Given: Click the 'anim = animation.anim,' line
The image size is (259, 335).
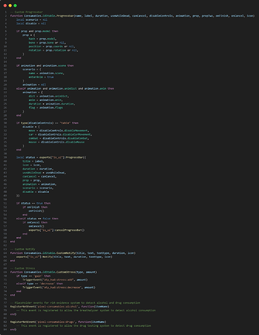Looking at the screenshot, I should coord(45,100).
